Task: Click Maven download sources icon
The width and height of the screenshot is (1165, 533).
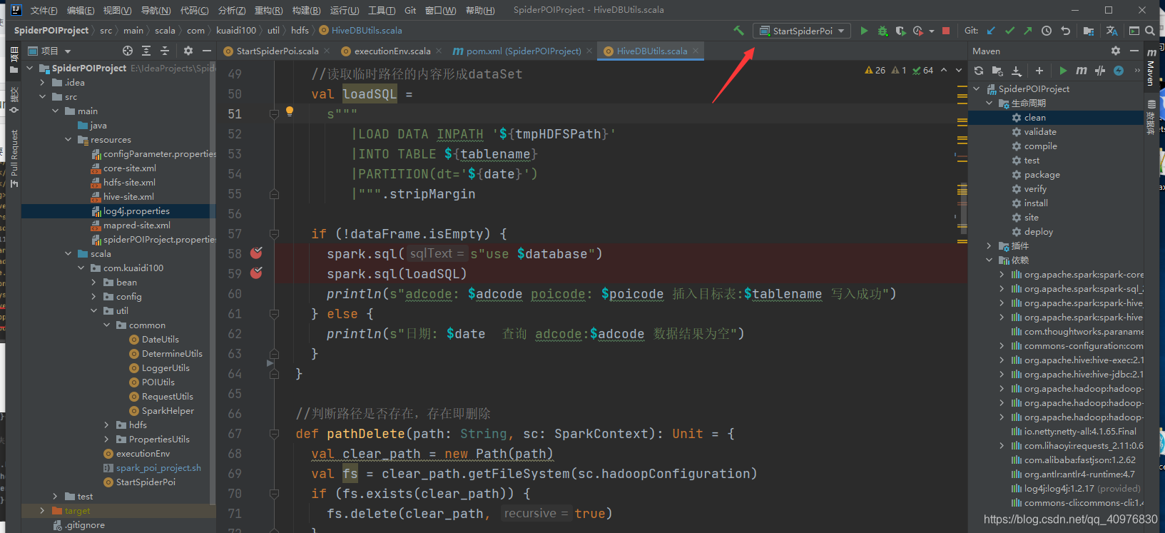Action: coord(1017,71)
